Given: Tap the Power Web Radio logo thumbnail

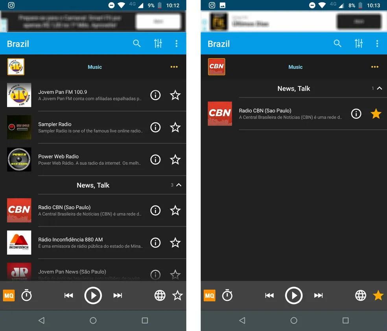Looking at the screenshot, I should (x=19, y=160).
